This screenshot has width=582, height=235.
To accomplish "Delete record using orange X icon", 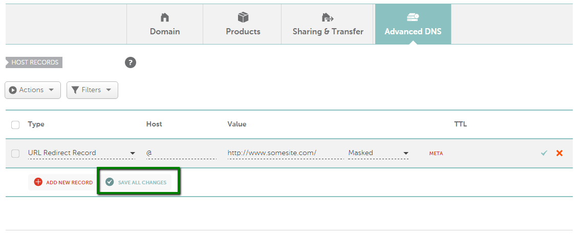I will coord(559,153).
